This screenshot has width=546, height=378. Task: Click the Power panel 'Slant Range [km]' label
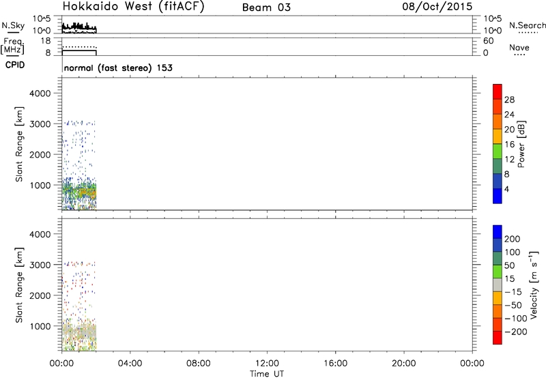[19, 144]
